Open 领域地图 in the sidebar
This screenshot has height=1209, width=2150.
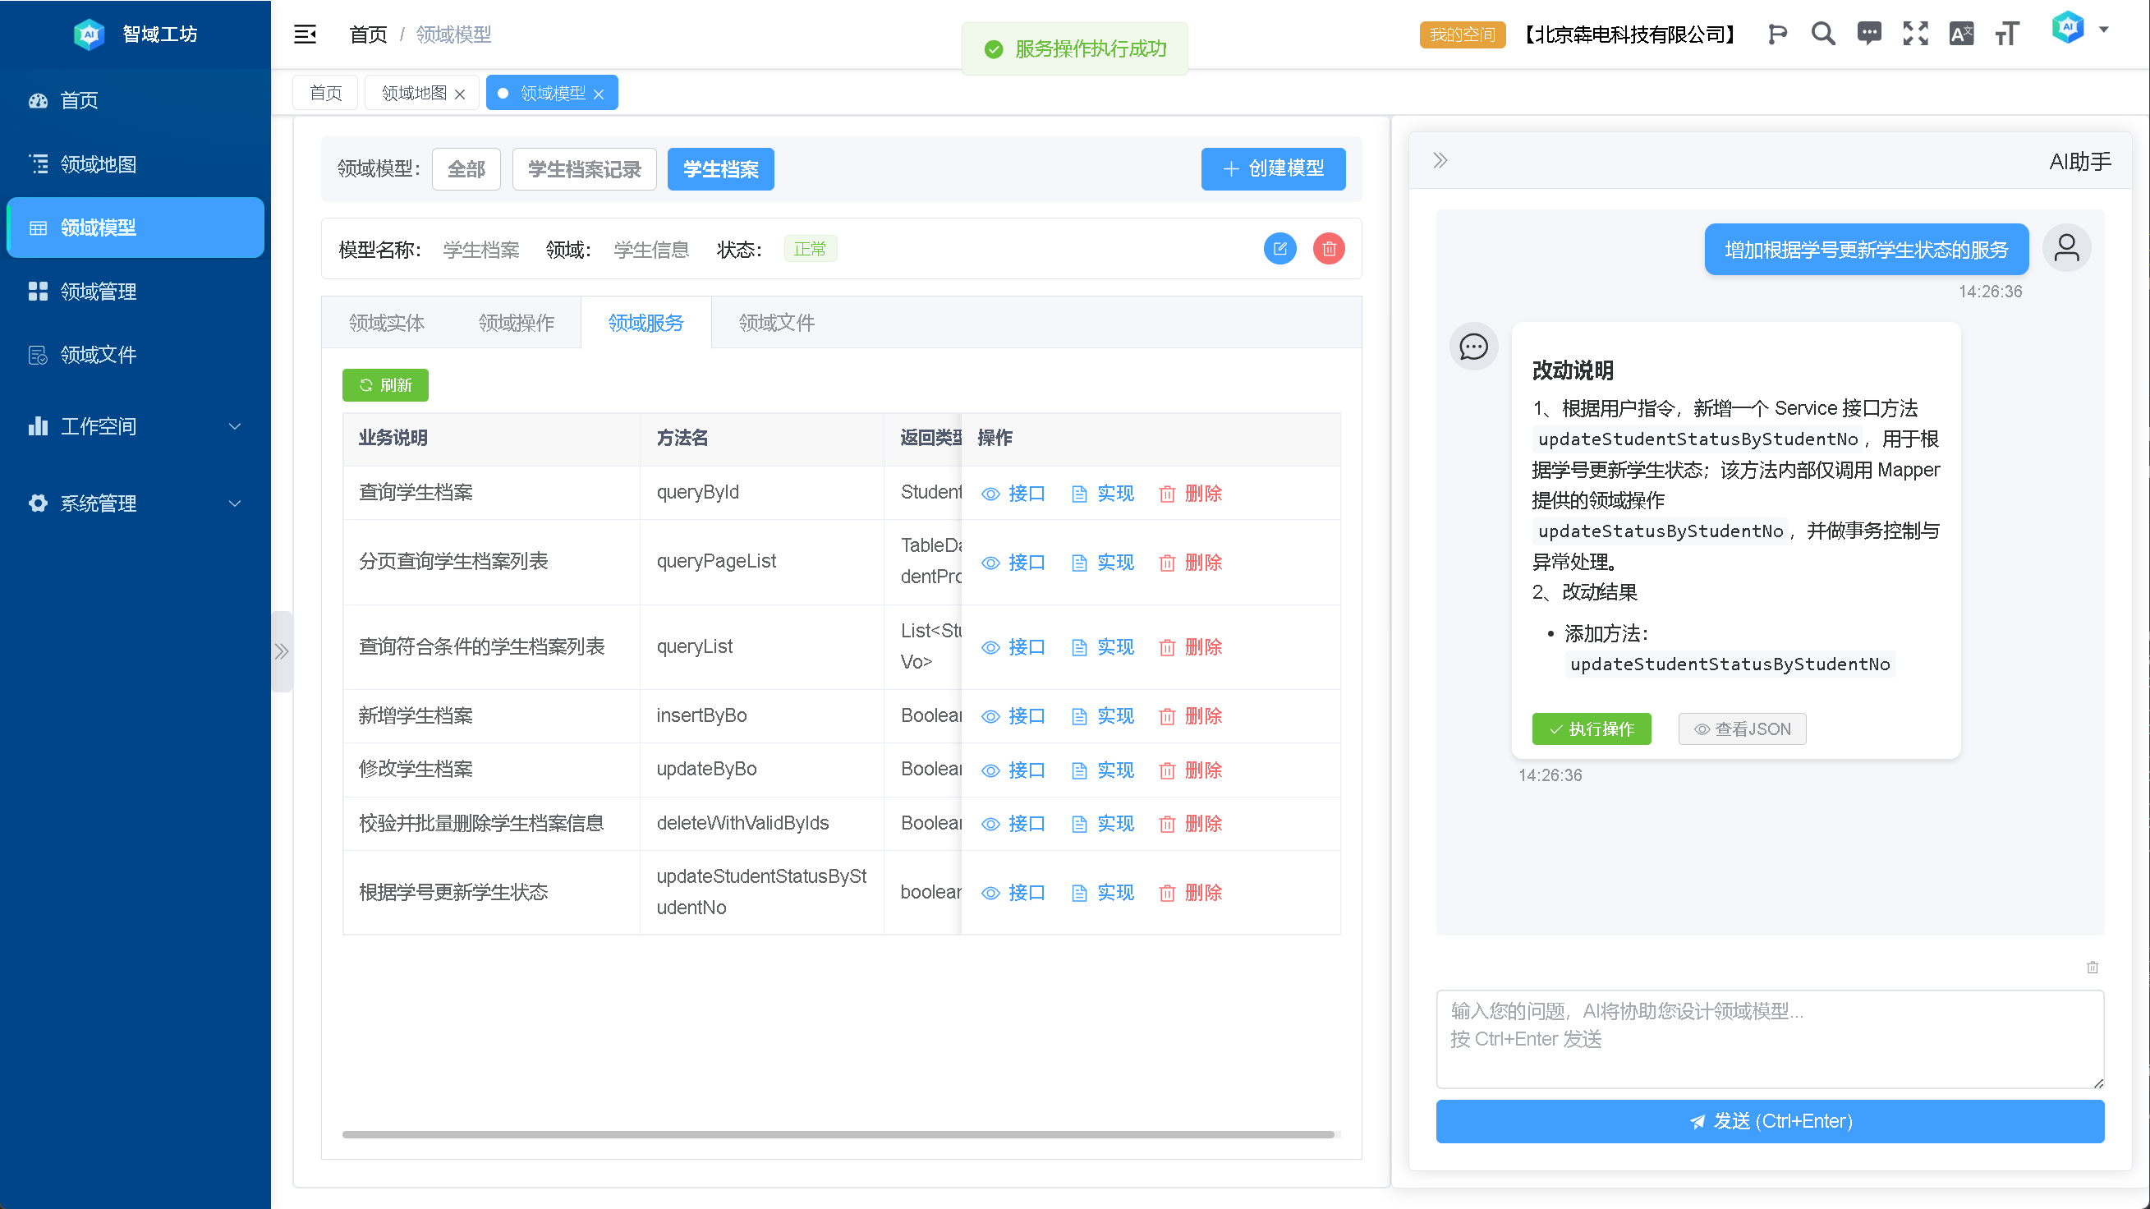99,164
